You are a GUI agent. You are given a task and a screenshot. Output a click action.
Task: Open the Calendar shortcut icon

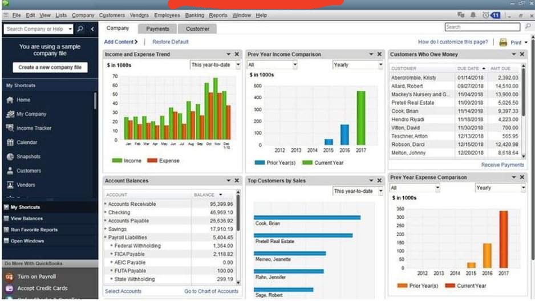pyautogui.click(x=10, y=142)
